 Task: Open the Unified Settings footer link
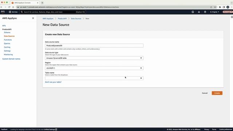click(x=50, y=130)
